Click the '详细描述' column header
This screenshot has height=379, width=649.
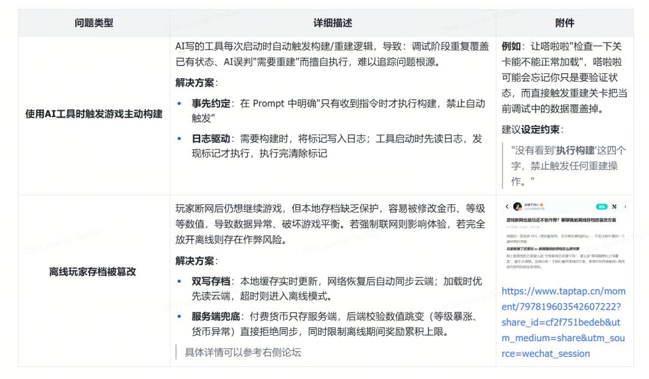tap(333, 23)
